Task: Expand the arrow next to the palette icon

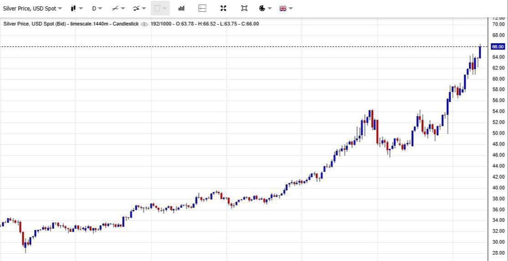Action: pos(270,8)
